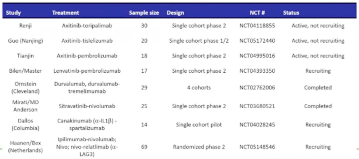Screen dimensions: 359x159
Task: Select NCT04028245 trial number
Action: coord(257,125)
